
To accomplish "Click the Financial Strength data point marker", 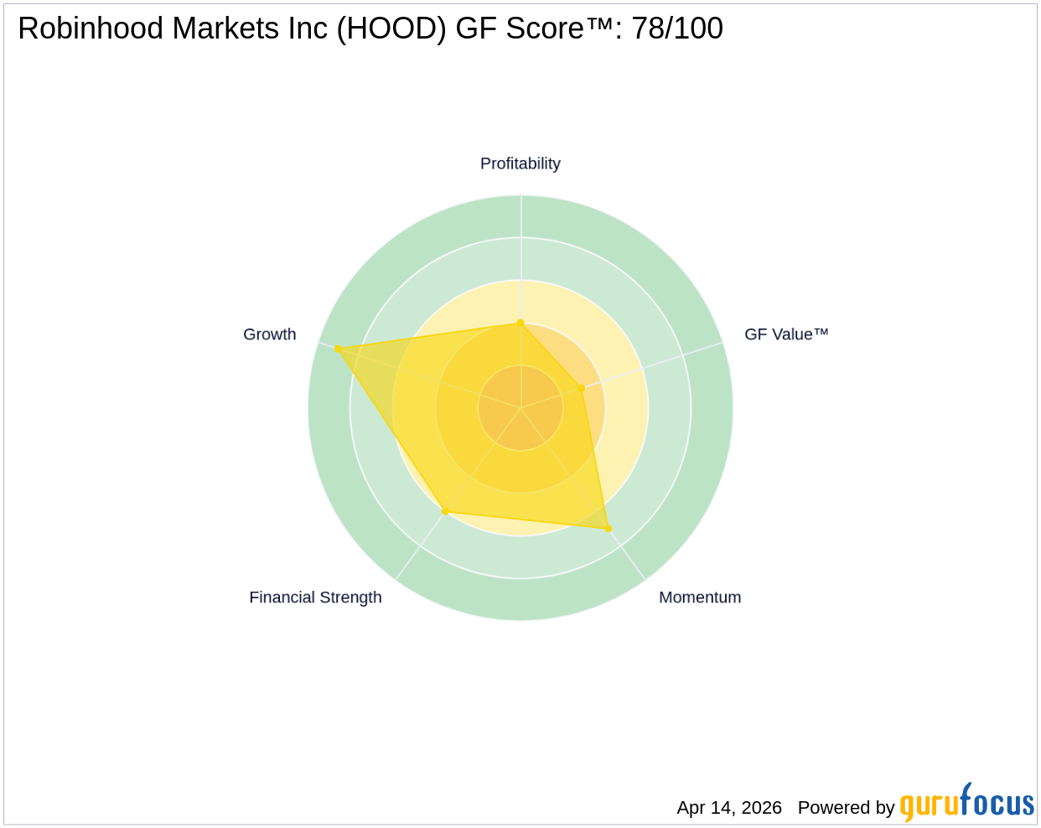I will (445, 510).
